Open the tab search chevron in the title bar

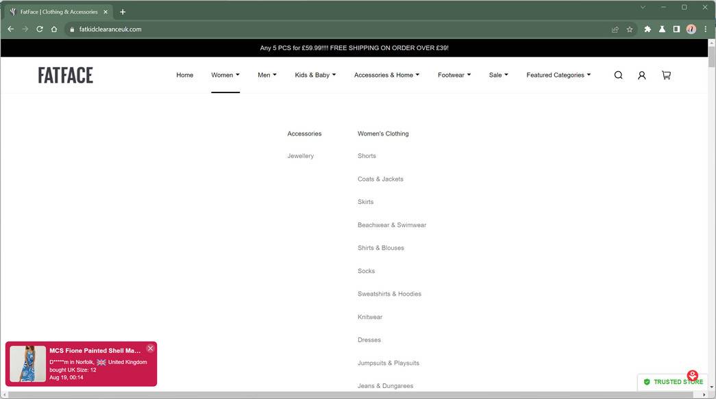[x=643, y=8]
